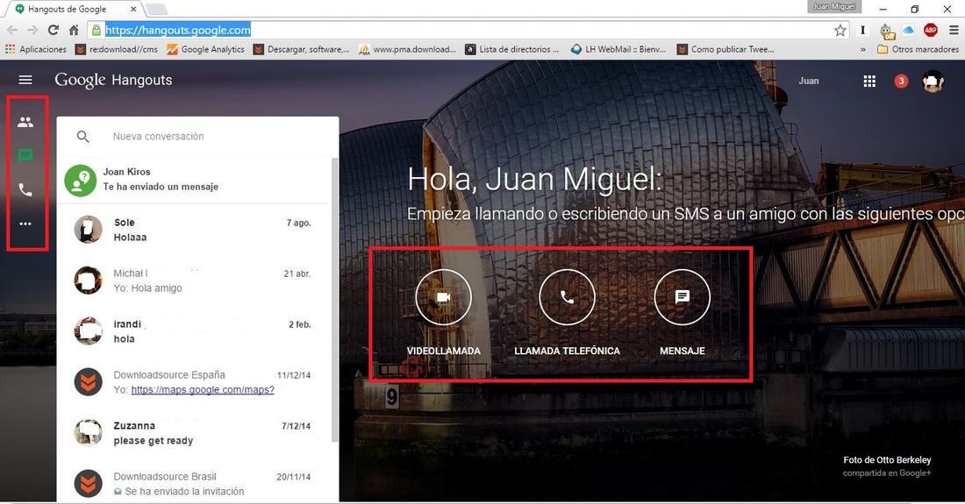Open the Lista de directorios bookmark

tap(512, 49)
